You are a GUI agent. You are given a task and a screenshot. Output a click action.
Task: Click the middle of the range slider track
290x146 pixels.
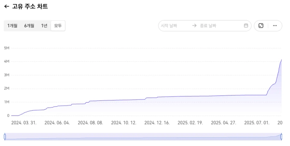click(143, 136)
